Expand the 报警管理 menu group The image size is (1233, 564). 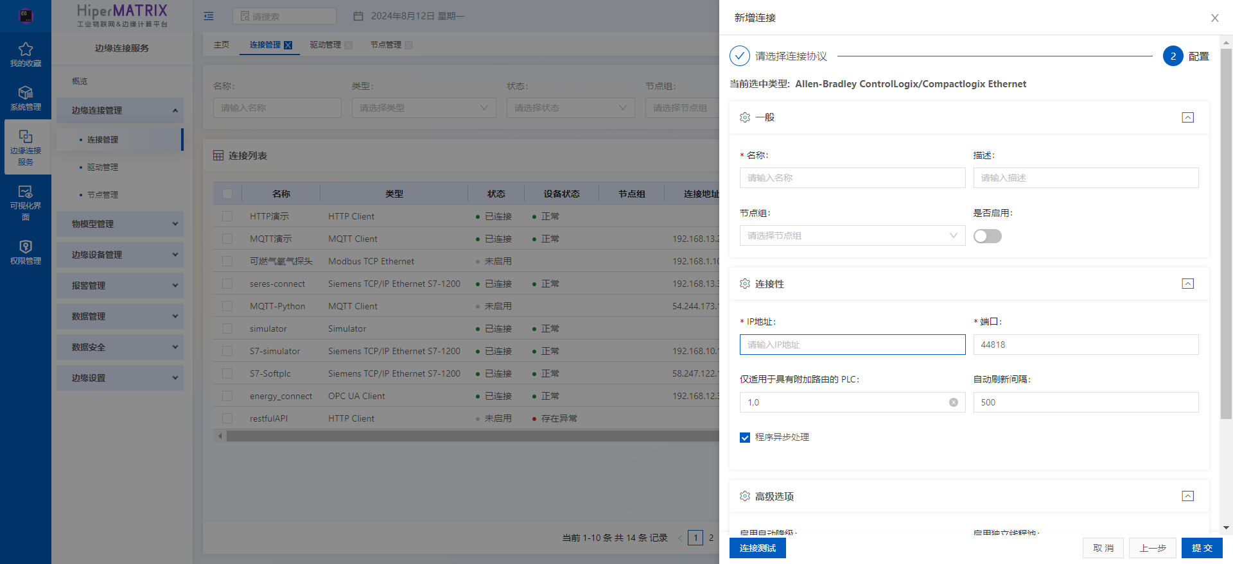[120, 286]
